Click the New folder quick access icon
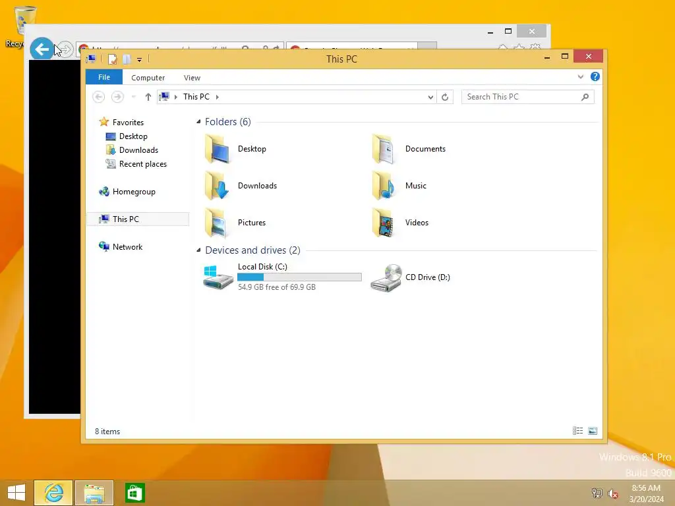Screen dimensions: 675x506 coord(126,59)
